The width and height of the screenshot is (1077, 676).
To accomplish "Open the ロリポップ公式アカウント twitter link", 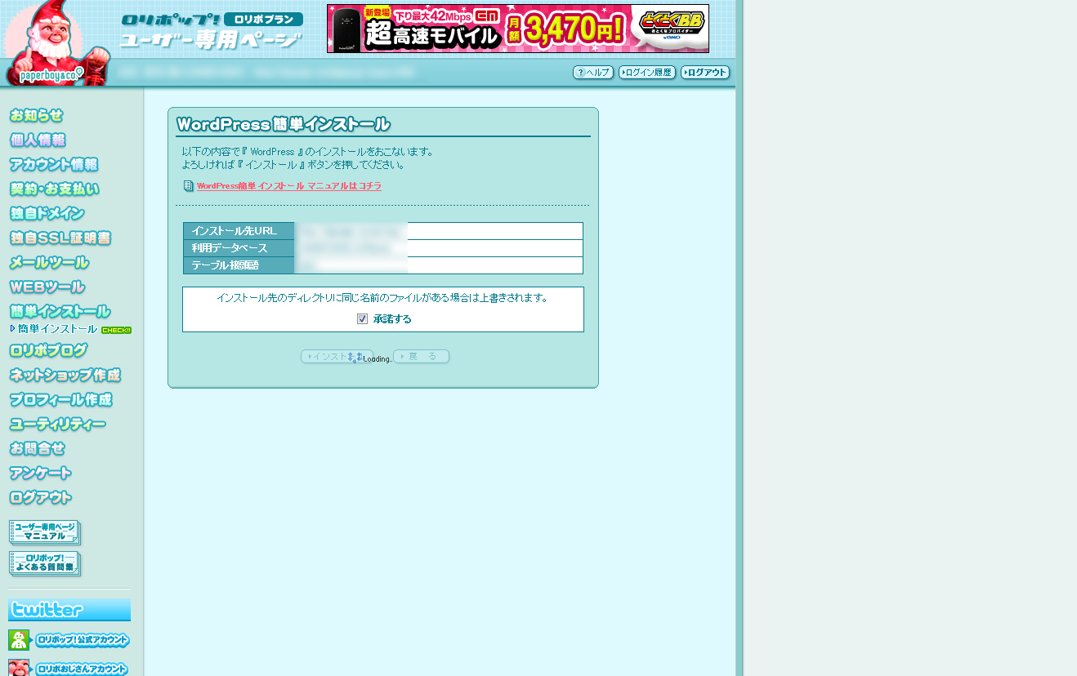I will point(83,641).
